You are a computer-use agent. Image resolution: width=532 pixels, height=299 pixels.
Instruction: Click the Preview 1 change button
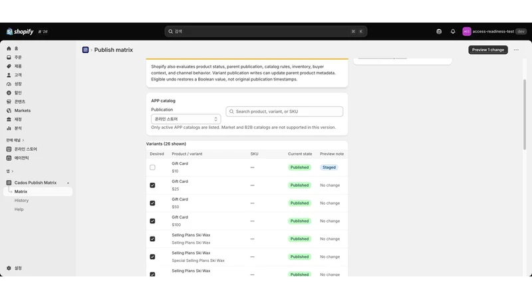[488, 50]
